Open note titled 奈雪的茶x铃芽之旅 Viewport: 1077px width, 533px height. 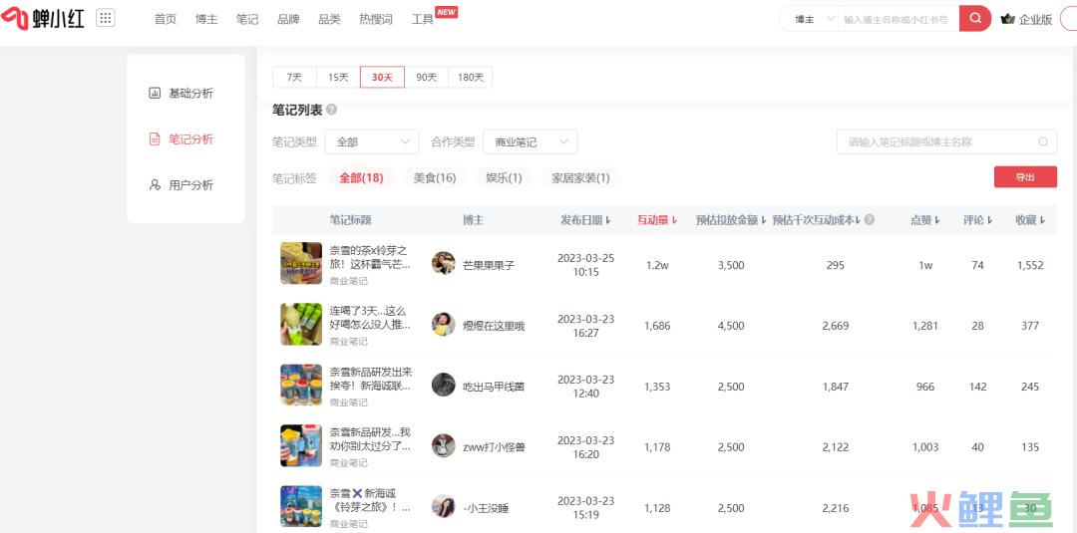point(370,257)
